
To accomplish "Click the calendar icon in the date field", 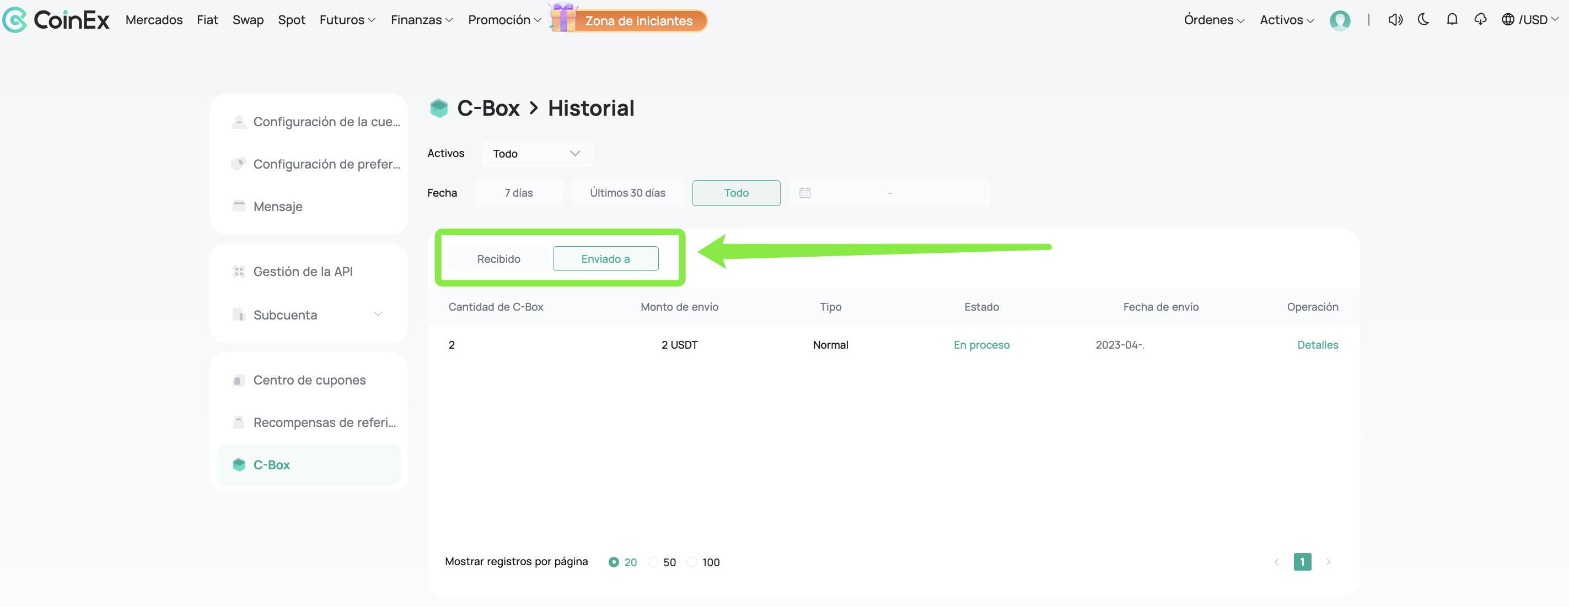I will (804, 193).
